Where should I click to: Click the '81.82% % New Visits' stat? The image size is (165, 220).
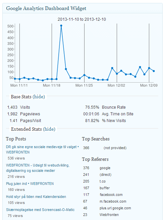[105, 121]
